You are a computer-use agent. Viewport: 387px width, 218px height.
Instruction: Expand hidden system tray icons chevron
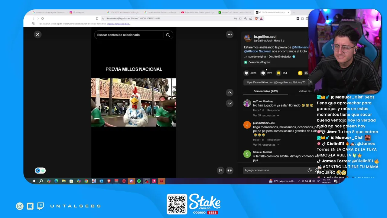[299, 181]
